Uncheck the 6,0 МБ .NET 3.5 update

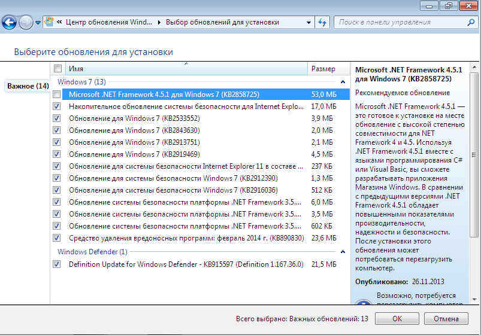coord(56,202)
